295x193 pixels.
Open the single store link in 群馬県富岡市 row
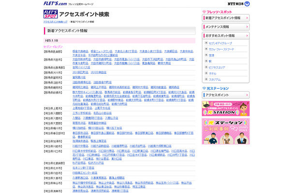(79, 77)
